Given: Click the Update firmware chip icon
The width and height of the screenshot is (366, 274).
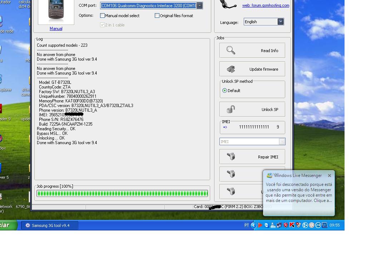Looking at the screenshot, I should (x=231, y=69).
